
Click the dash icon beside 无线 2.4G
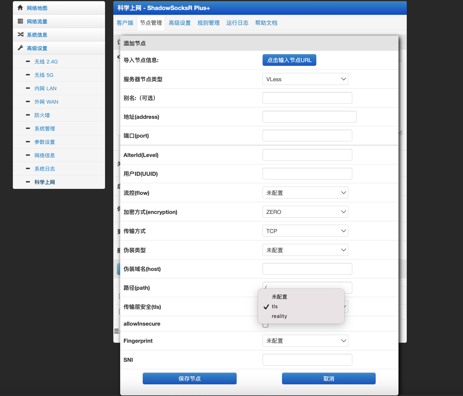[x=28, y=61]
